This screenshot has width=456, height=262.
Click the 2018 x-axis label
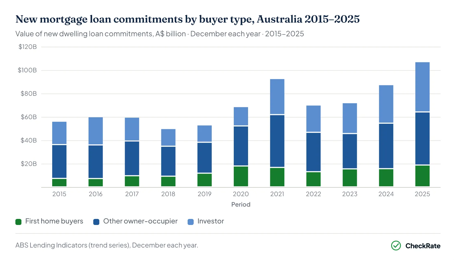pos(168,194)
